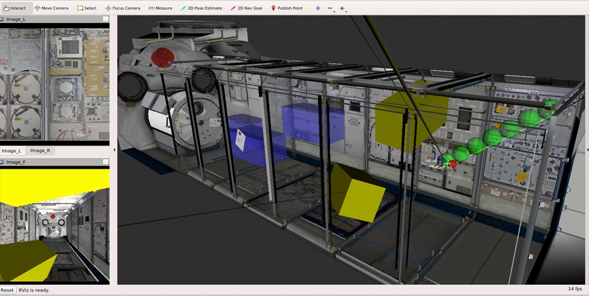Viewport: 589px width, 296px height.
Task: Open the eye view options dropdown
Action: click(343, 9)
